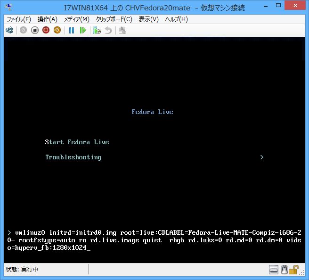Open the ヘルプ(H) menu
The image size is (309, 280).
pyautogui.click(x=176, y=19)
